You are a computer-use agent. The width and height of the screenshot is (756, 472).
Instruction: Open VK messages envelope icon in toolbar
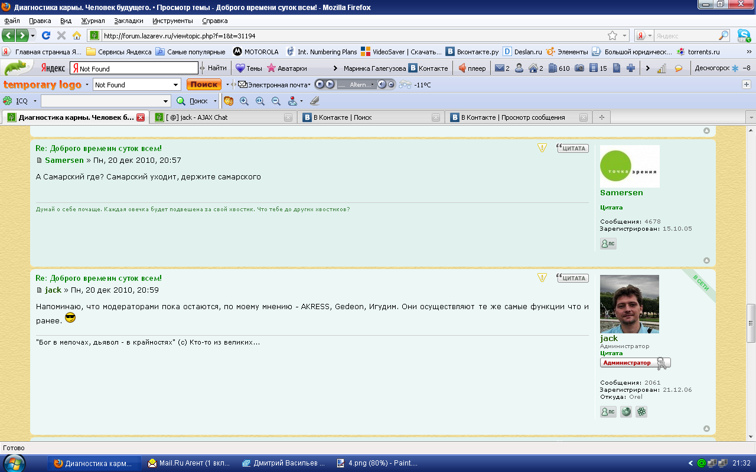[x=500, y=68]
